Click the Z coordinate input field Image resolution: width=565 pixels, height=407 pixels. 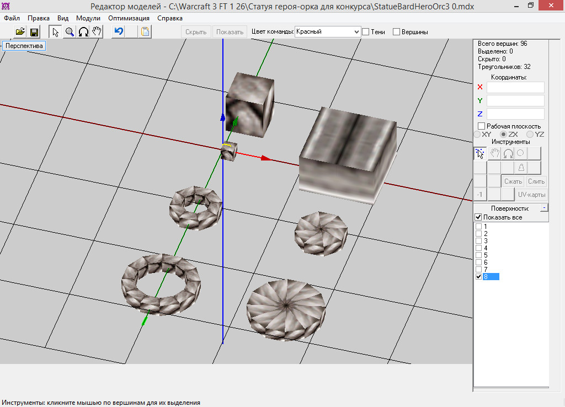click(x=516, y=114)
